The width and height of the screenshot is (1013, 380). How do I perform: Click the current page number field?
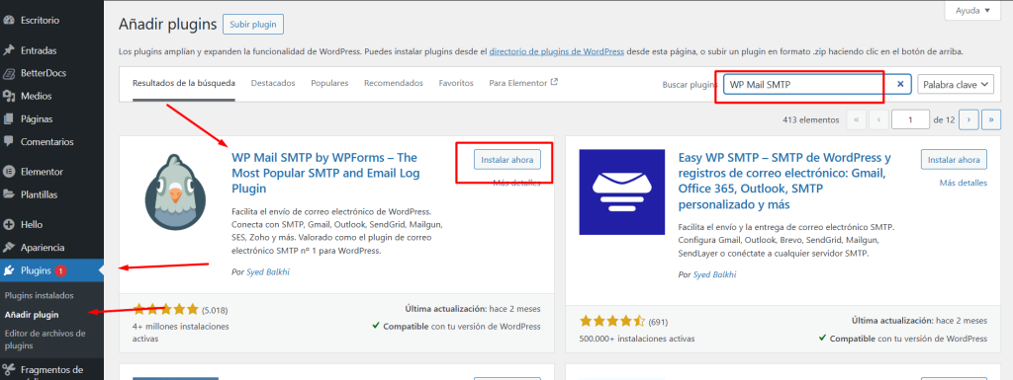tap(910, 119)
